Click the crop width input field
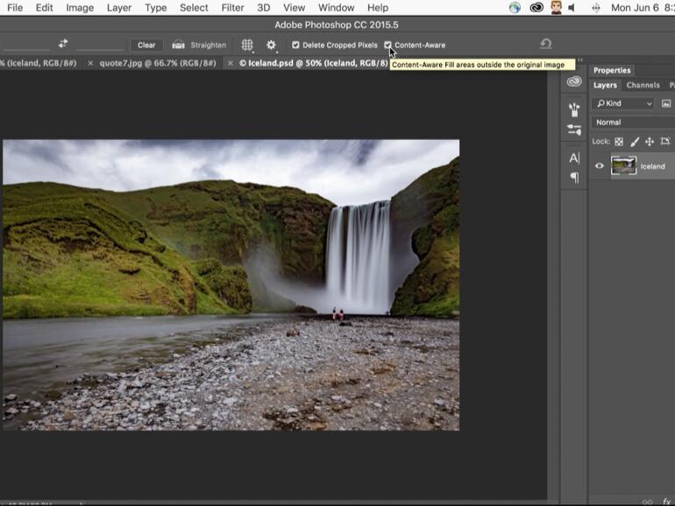The width and height of the screenshot is (675, 506). tap(25, 45)
